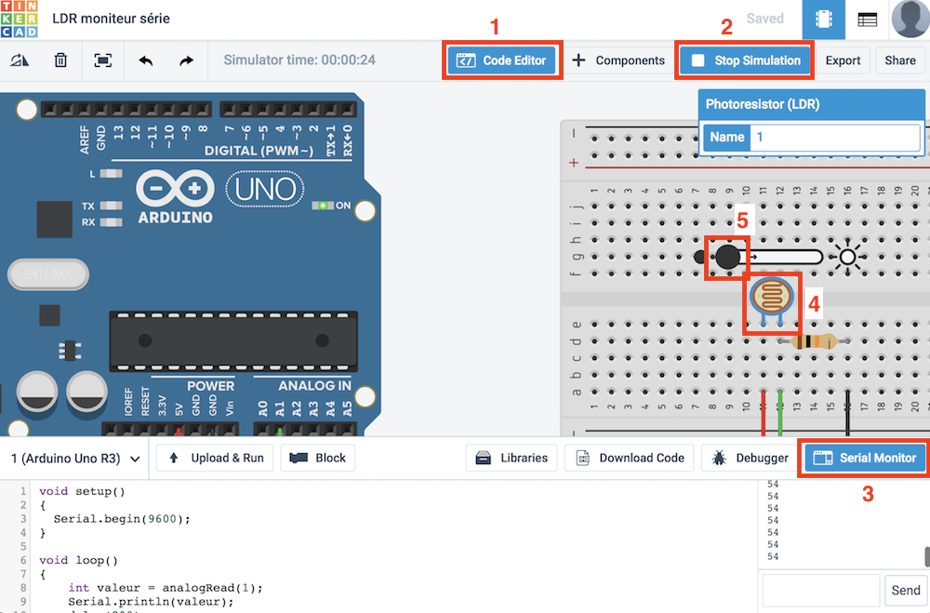
Task: Open the Arduino Uno R3 board dropdown
Action: click(x=75, y=459)
